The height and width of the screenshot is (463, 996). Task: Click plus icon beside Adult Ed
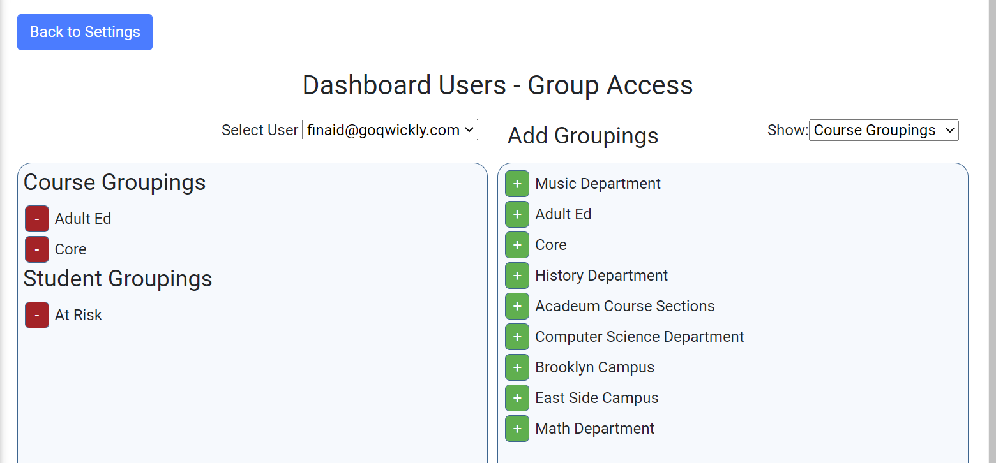517,214
